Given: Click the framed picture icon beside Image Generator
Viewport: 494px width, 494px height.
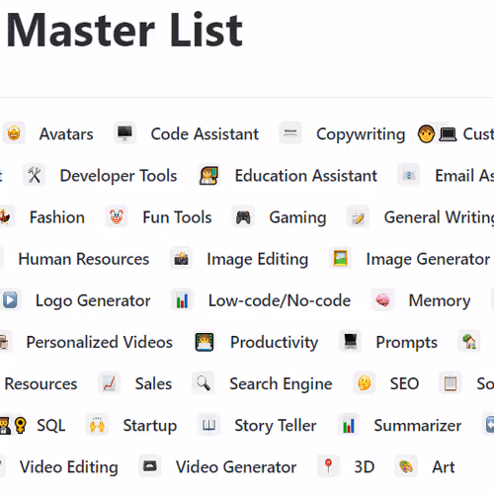Looking at the screenshot, I should 340,258.
